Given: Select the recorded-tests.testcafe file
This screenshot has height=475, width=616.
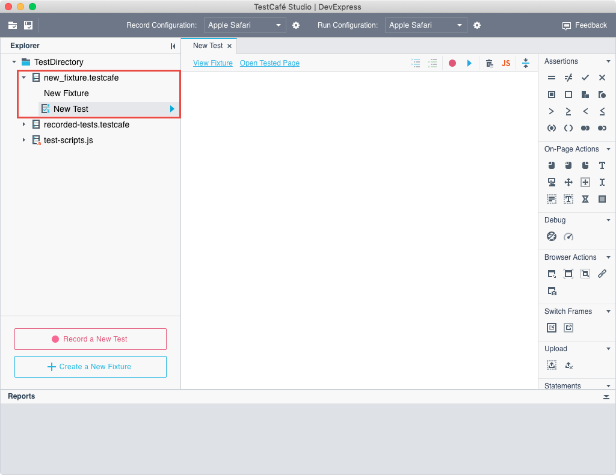Looking at the screenshot, I should tap(87, 124).
